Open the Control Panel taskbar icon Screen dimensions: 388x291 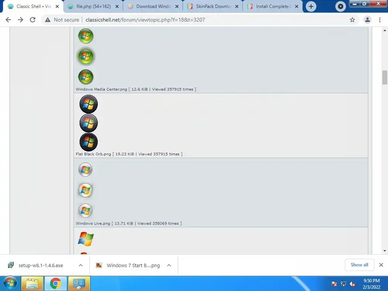tap(79, 283)
